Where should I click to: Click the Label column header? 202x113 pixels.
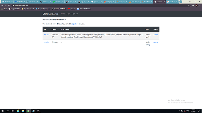pyautogui.click(x=54, y=29)
